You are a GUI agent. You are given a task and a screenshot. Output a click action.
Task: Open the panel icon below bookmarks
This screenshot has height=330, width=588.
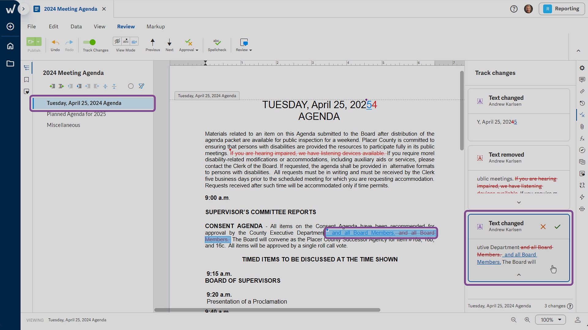coord(27,92)
